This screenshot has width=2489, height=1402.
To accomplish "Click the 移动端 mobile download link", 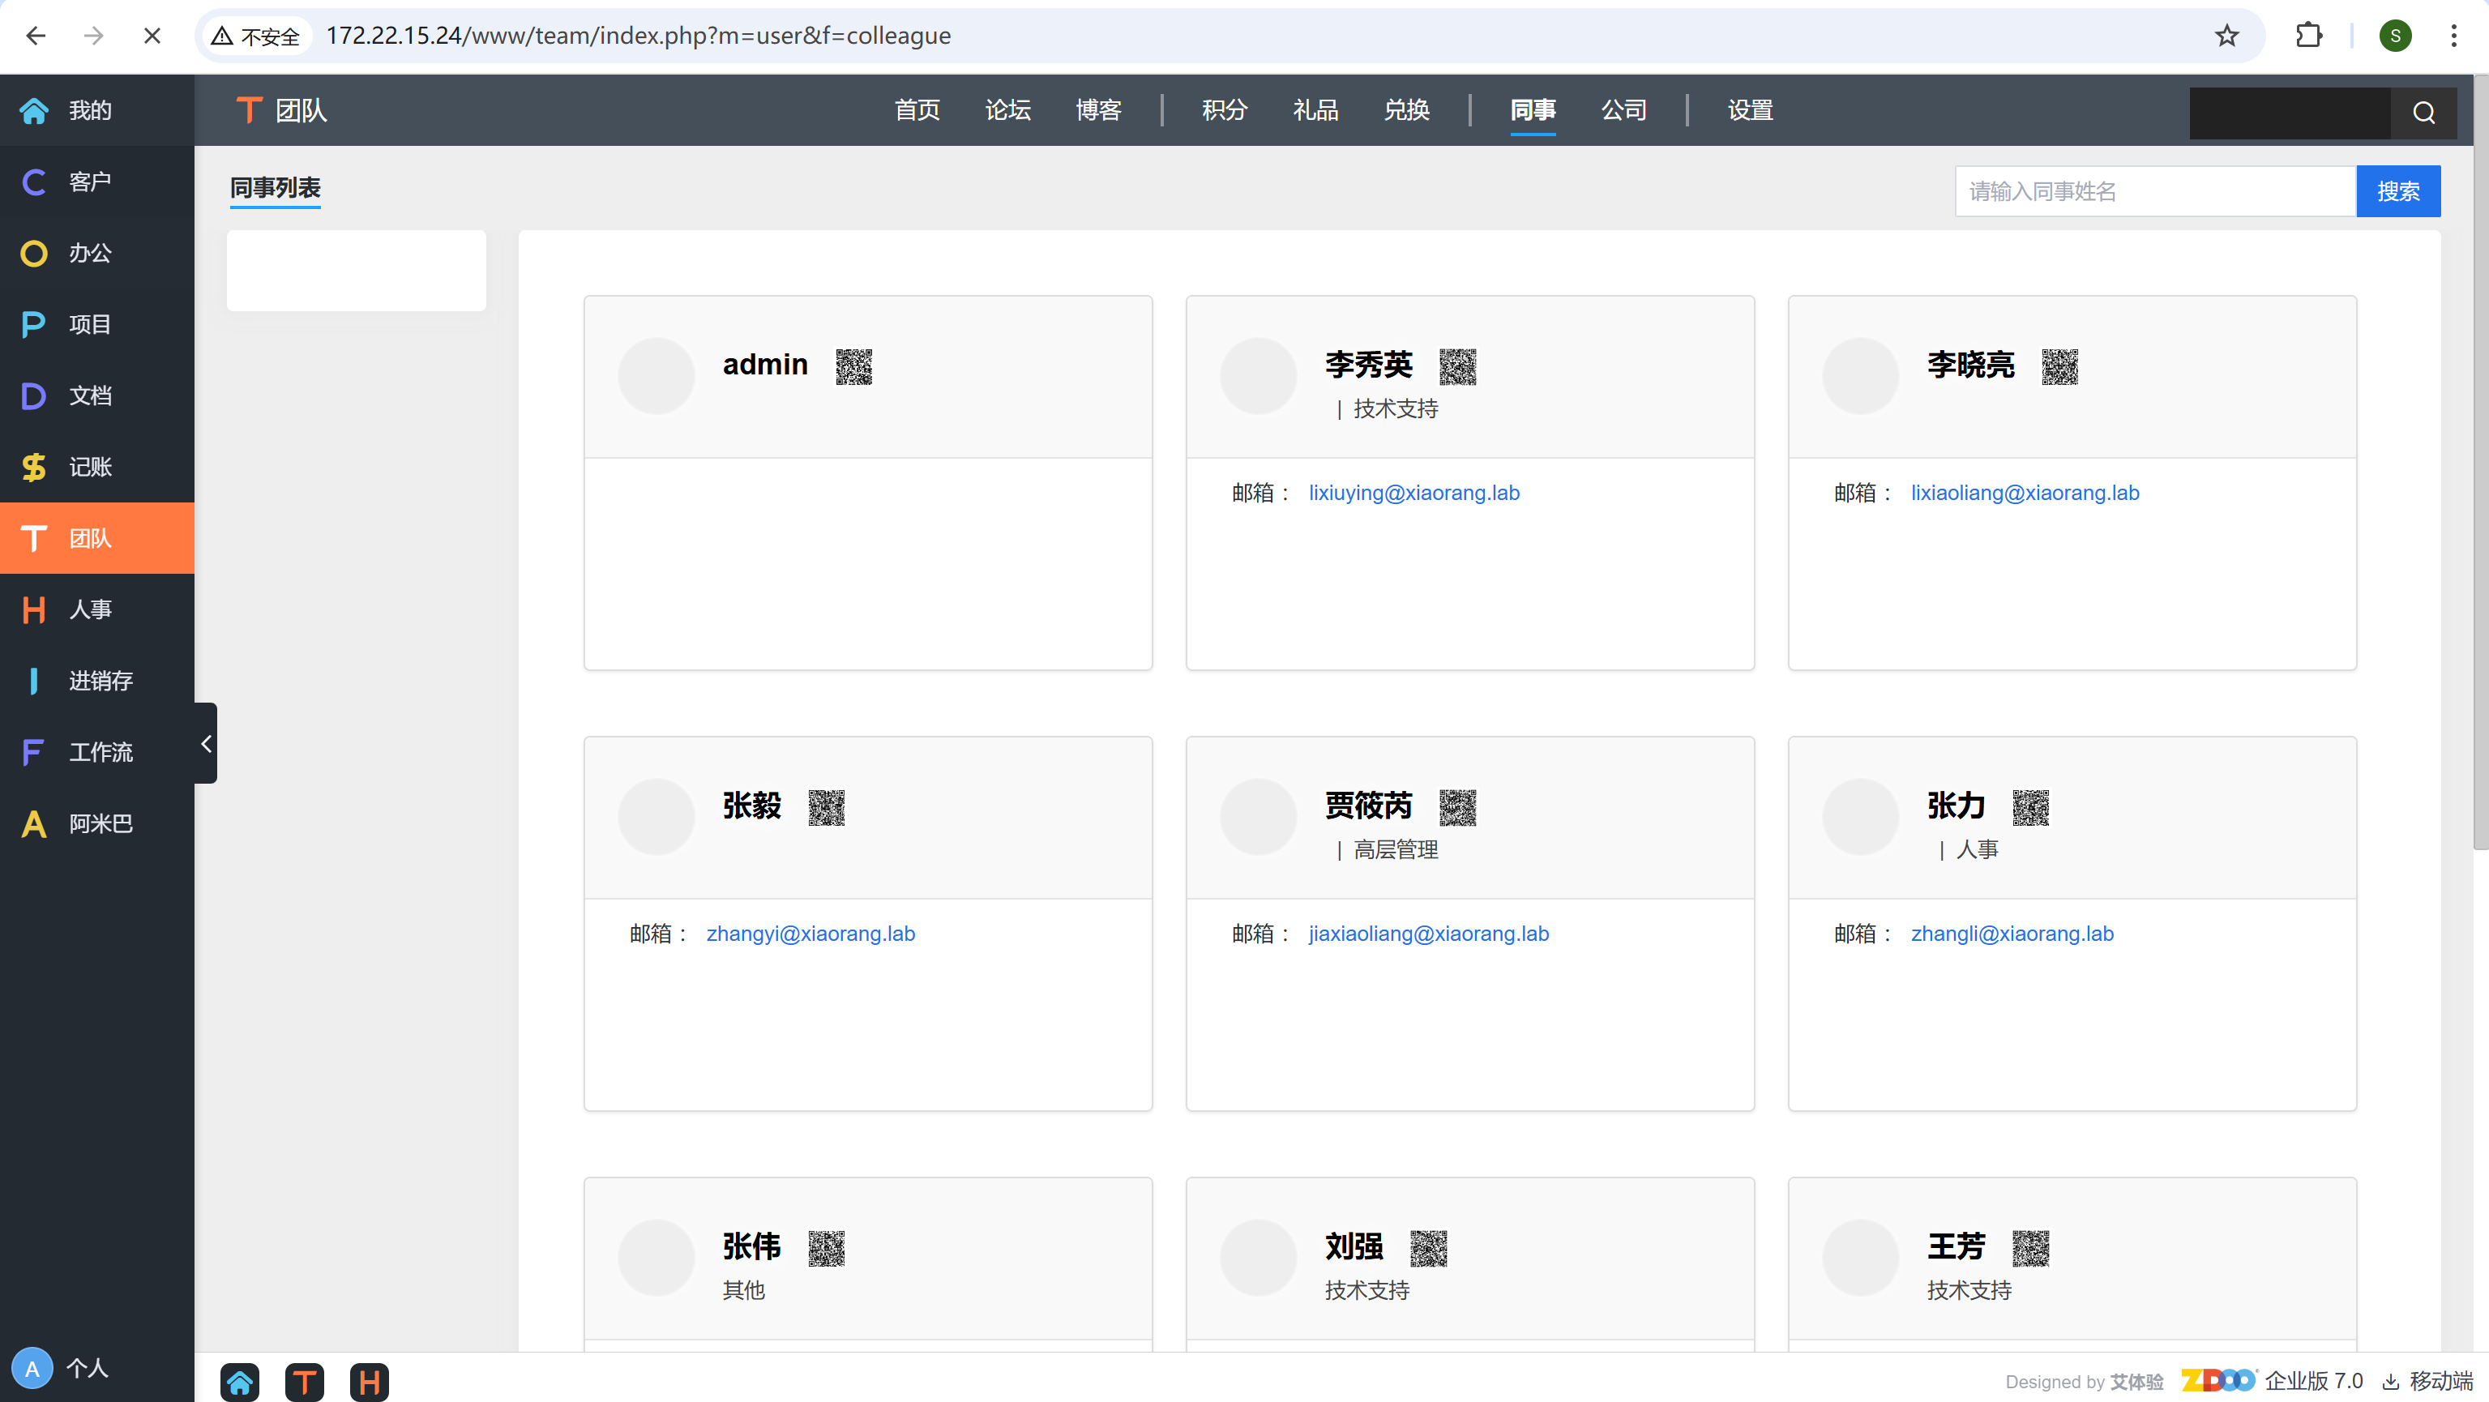I will pyautogui.click(x=2428, y=1381).
